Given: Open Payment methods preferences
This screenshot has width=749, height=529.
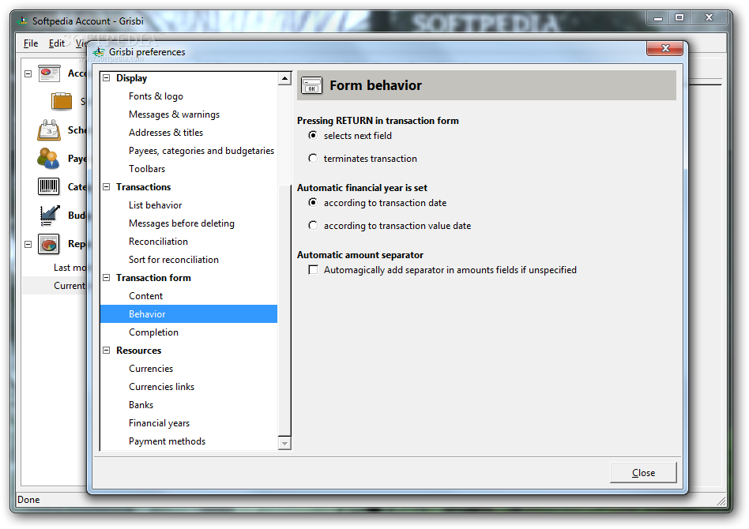Looking at the screenshot, I should click(167, 441).
